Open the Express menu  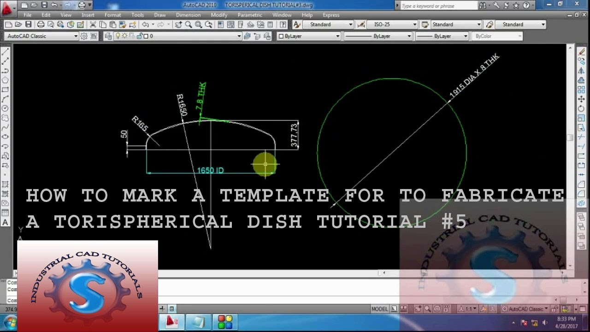[x=331, y=15]
